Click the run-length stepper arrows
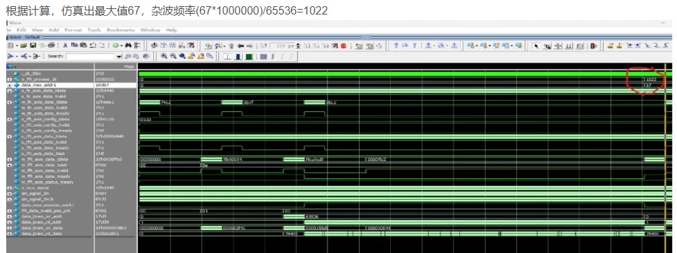 297,46
